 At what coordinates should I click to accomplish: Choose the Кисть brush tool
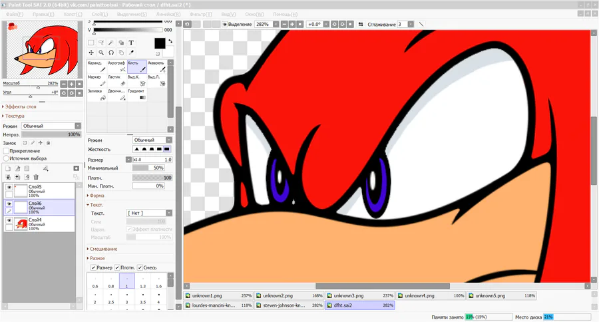click(136, 67)
